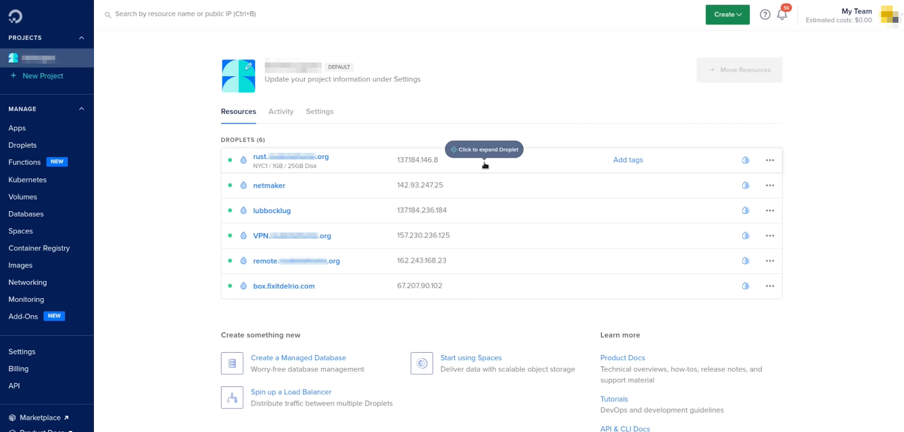This screenshot has height=432, width=904.
Task: Click the project avatar edit pencil icon
Action: [248, 66]
